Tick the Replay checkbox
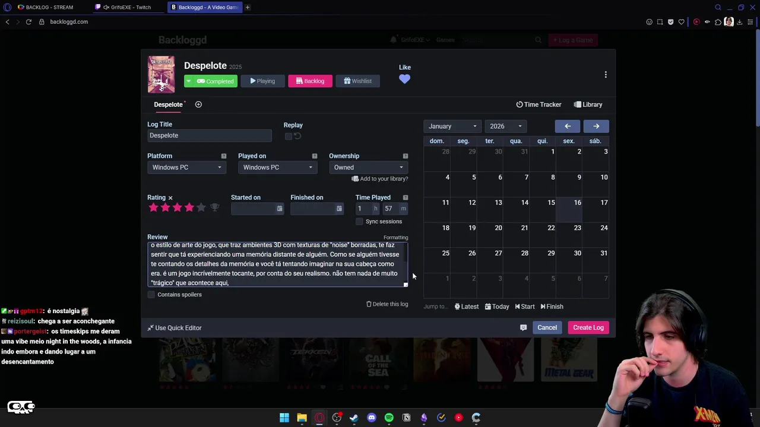 289,136
